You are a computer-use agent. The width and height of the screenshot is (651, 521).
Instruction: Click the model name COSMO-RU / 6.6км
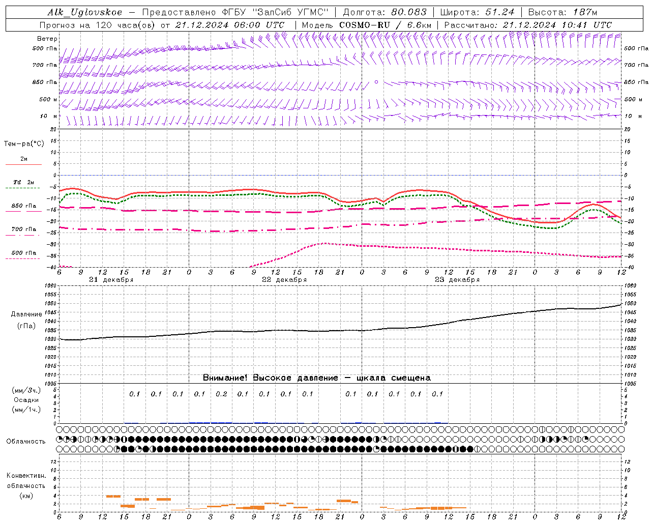pos(385,25)
